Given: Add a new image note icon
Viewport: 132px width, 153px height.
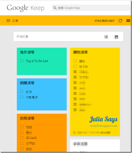Looking at the screenshot, I should click(x=116, y=37).
